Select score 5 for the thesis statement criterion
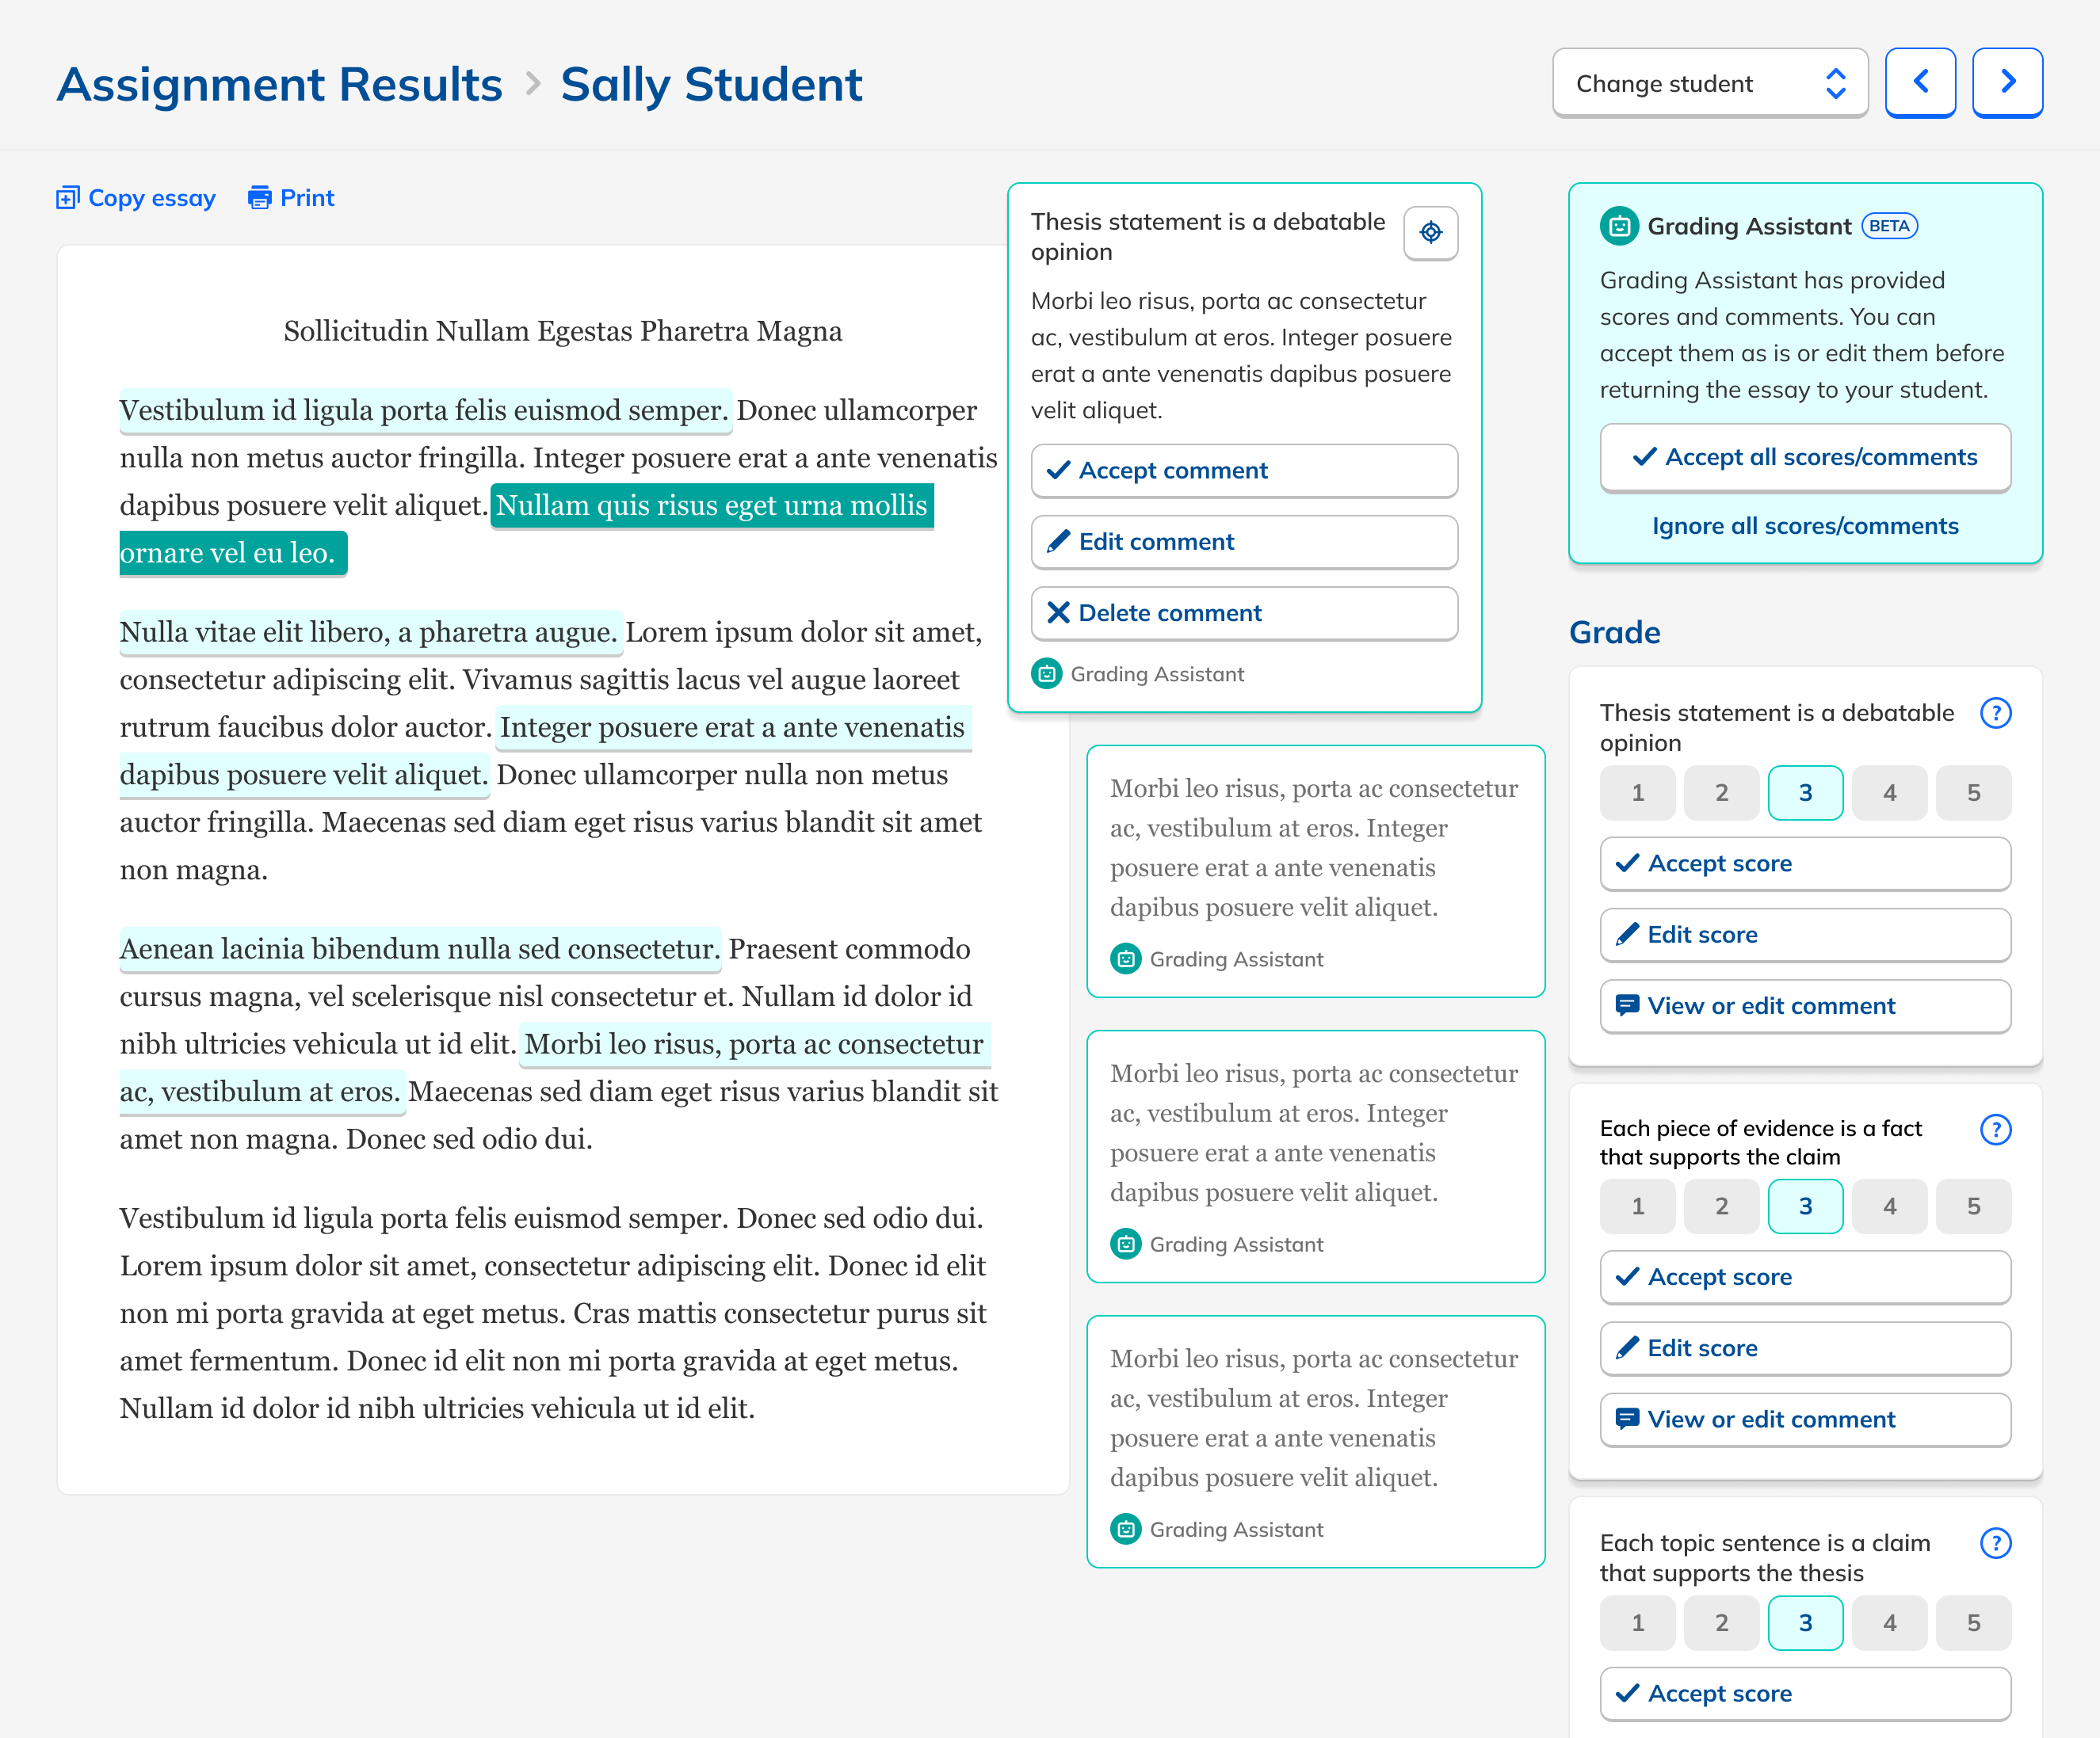 click(x=1973, y=792)
